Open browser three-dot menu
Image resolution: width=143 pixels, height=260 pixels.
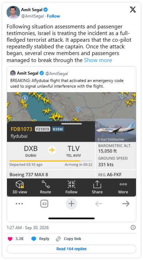pyautogui.click(x=19, y=204)
